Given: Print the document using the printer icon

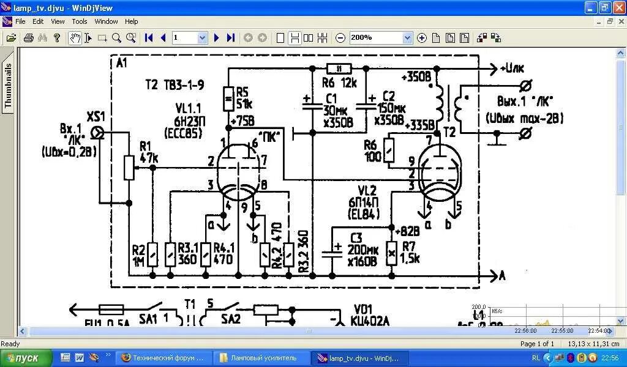Looking at the screenshot, I should pos(28,38).
